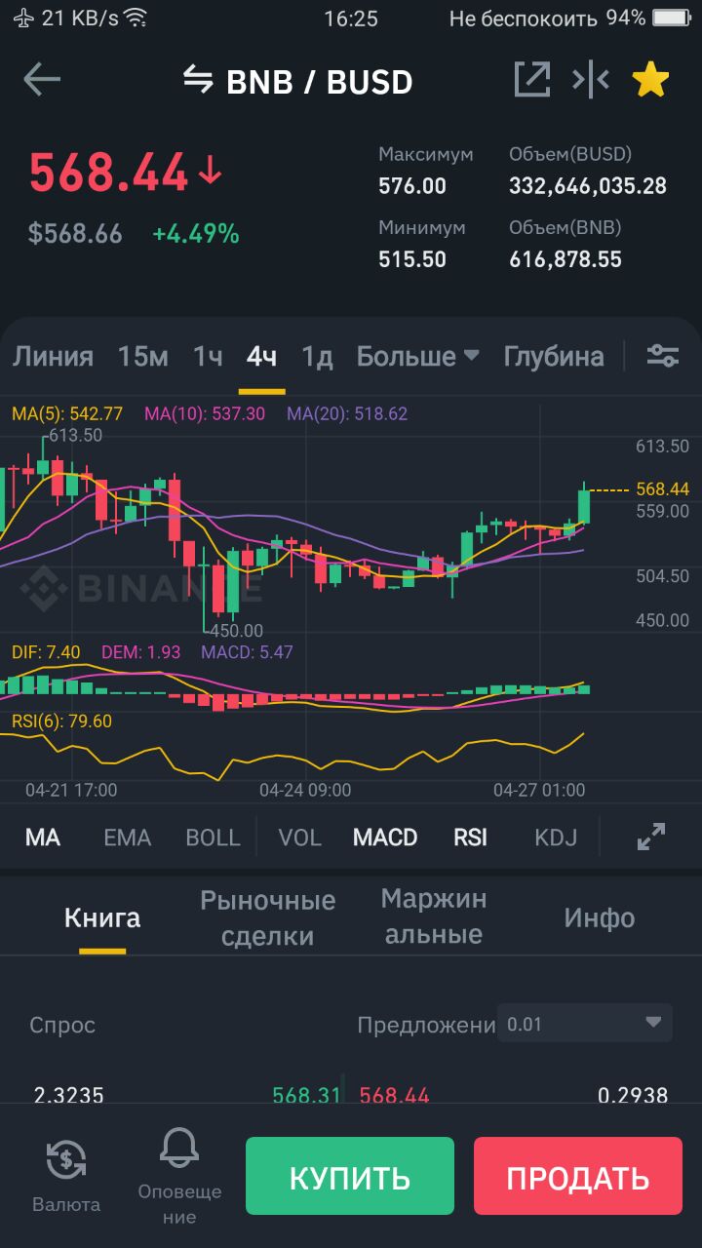Toggle the BOLL indicator

coord(213,838)
